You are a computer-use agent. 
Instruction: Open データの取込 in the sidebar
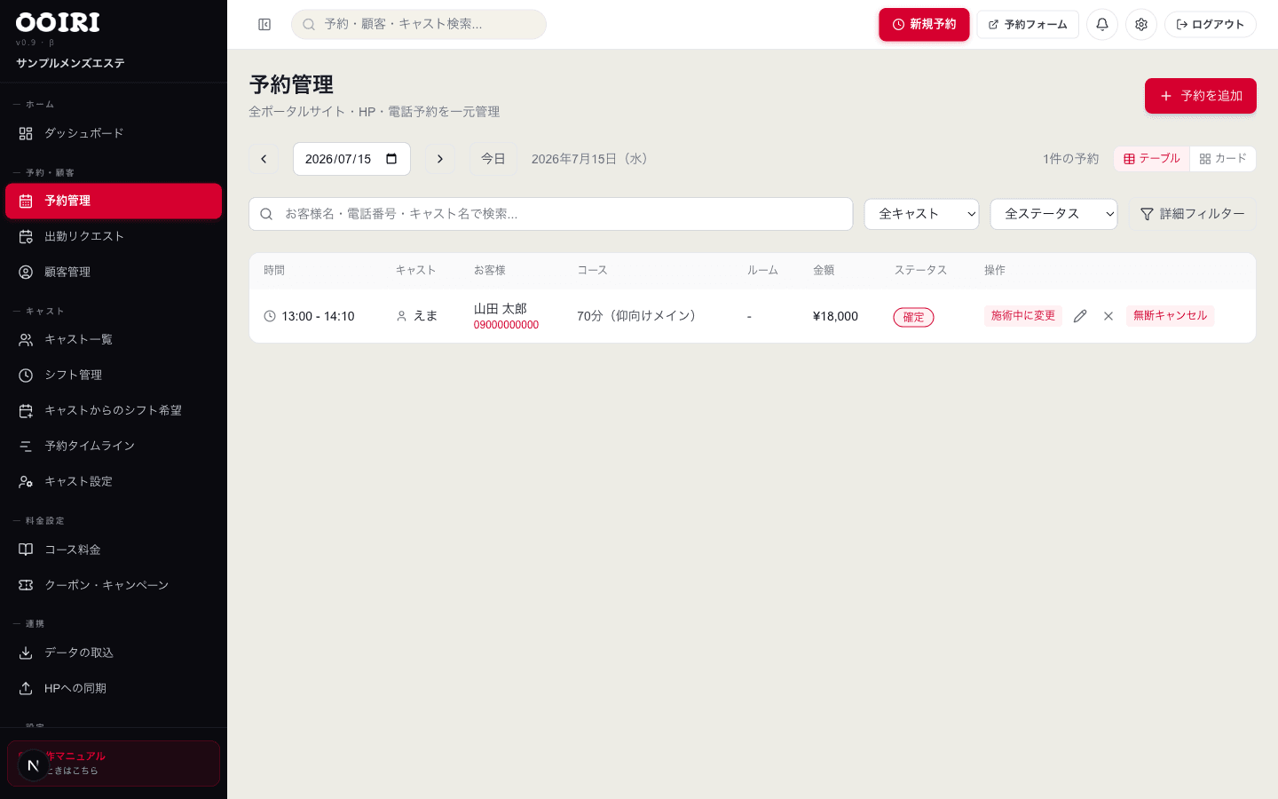114,653
